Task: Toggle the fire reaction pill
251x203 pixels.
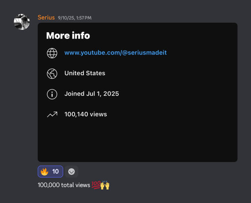Action: 50,172
